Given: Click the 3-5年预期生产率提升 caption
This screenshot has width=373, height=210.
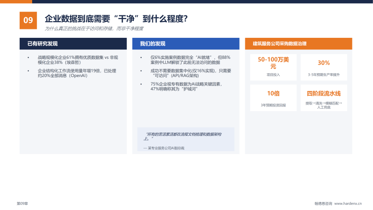Looking at the screenshot, I should coord(324,75).
